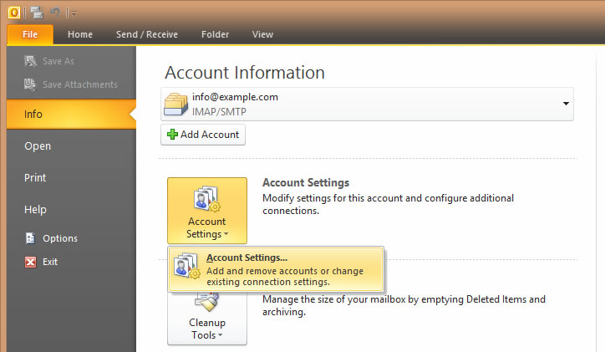Screen dimensions: 605x352
Task: Open the Customize Quick Access Toolbar dropdown
Action: (x=73, y=13)
